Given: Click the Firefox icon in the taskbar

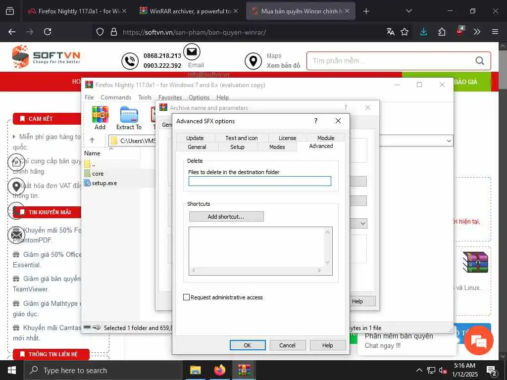Looking at the screenshot, I should (x=219, y=370).
